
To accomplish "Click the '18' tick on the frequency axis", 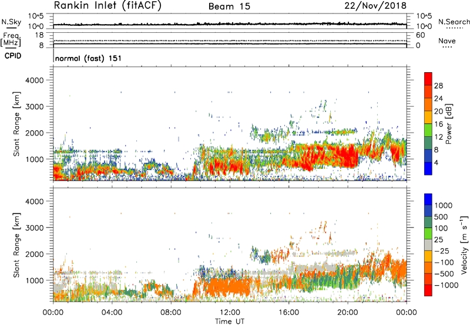I will coord(39,35).
